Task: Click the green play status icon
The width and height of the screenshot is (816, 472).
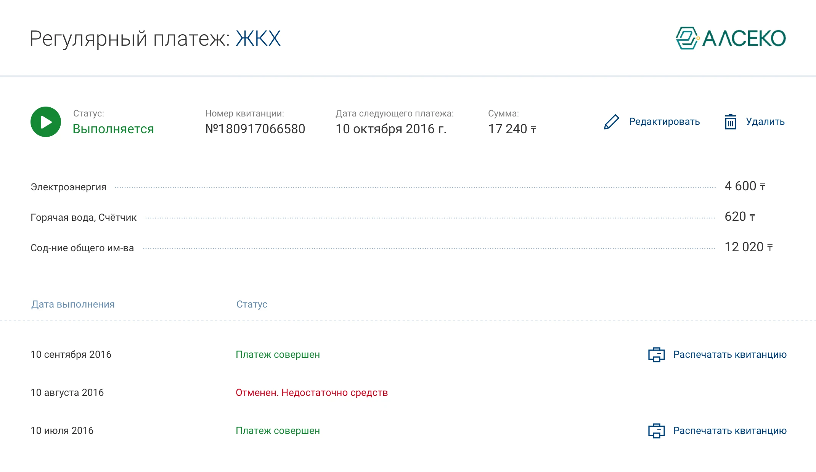Action: tap(46, 122)
